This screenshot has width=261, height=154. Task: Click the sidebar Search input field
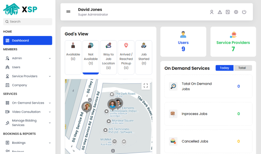click(x=27, y=22)
